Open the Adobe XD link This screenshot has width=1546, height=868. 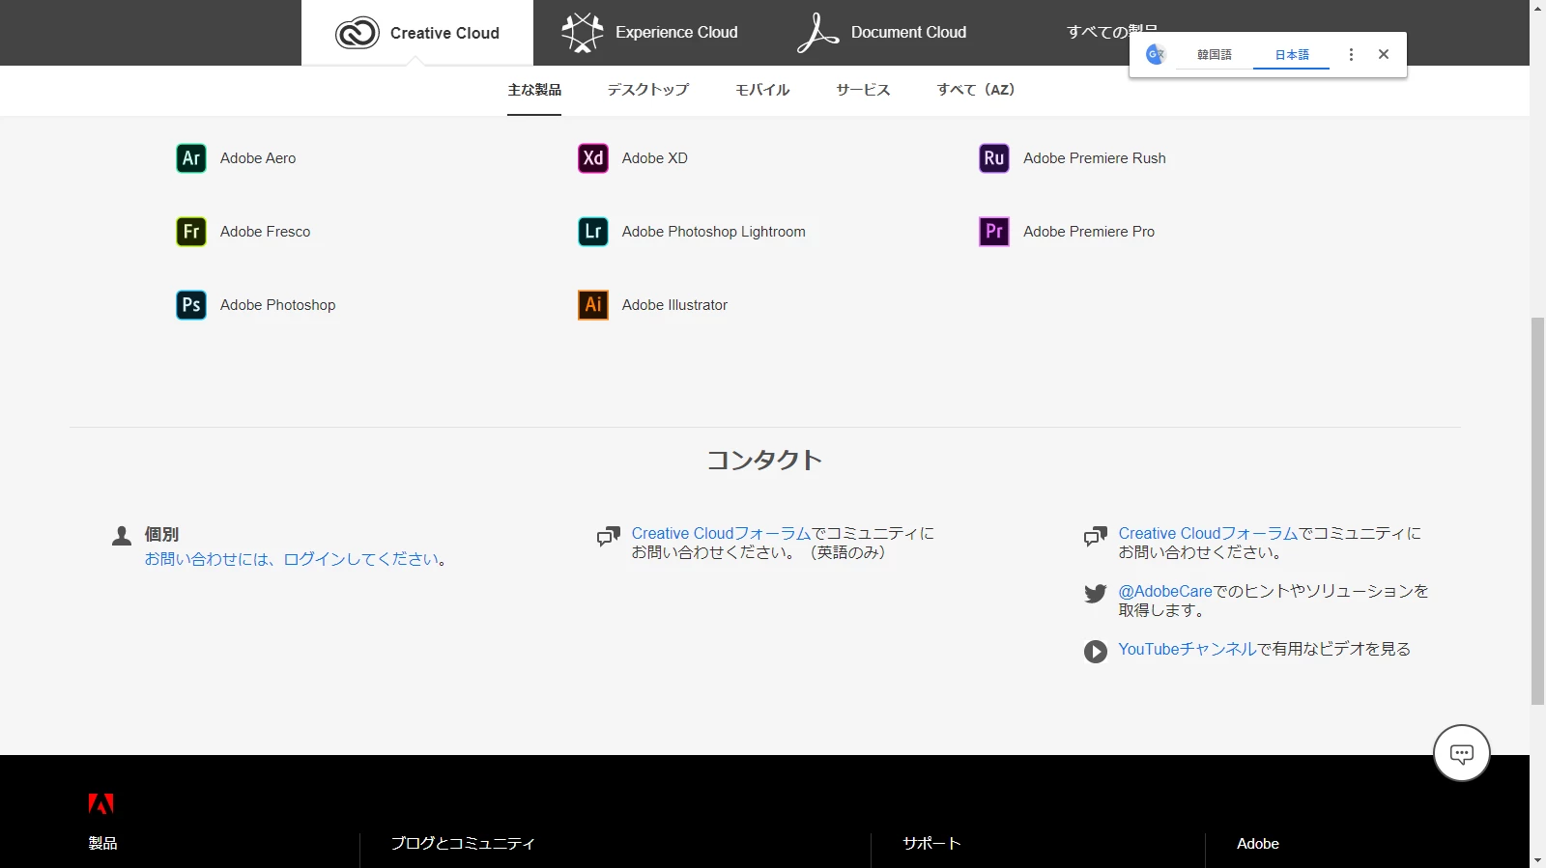click(655, 158)
